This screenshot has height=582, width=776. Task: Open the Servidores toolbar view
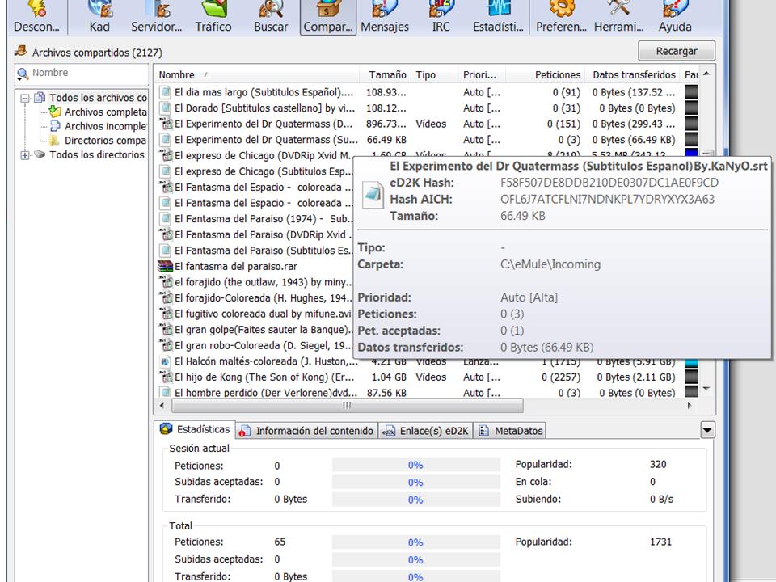156,17
